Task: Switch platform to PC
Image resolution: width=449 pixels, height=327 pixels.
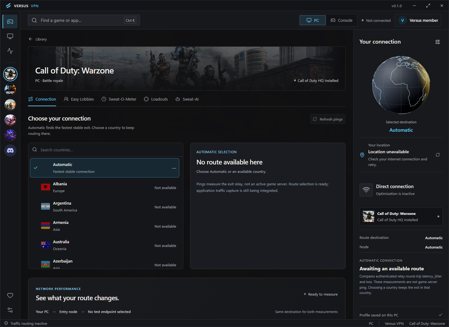Action: (x=313, y=20)
